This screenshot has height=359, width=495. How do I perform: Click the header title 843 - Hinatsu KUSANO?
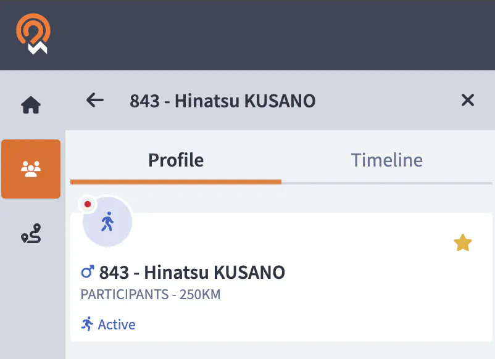pyautogui.click(x=222, y=101)
